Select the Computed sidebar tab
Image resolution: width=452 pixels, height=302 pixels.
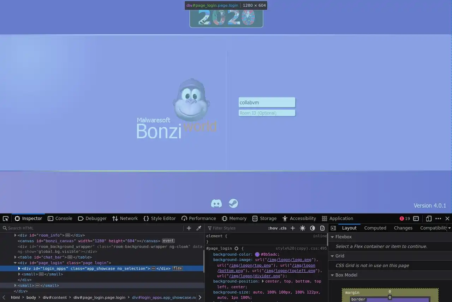click(x=375, y=228)
